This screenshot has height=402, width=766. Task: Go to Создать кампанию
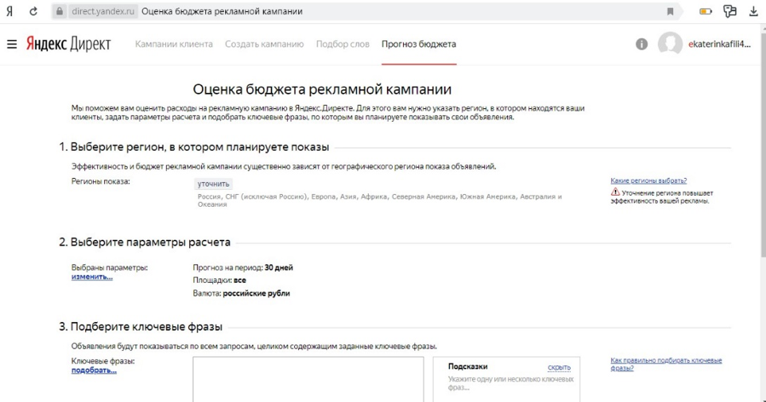coord(264,44)
